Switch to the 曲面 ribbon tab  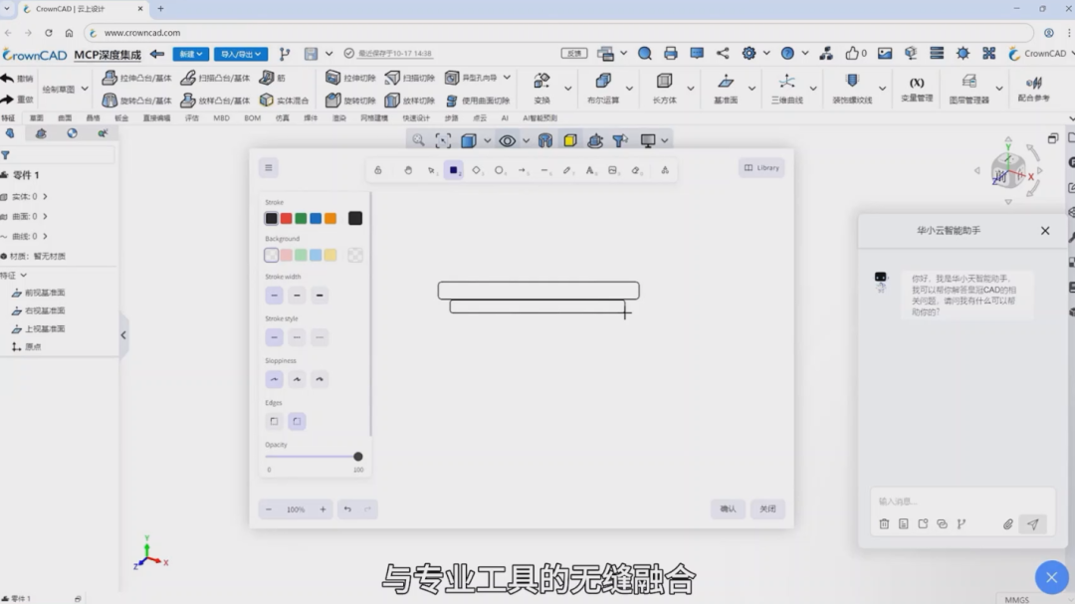click(x=65, y=118)
